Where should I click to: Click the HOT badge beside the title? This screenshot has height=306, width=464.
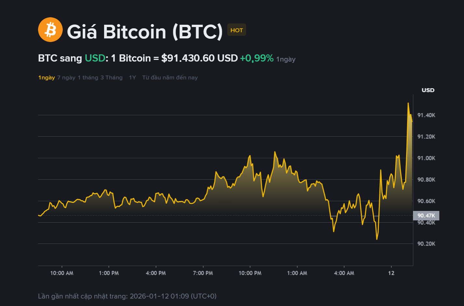237,30
